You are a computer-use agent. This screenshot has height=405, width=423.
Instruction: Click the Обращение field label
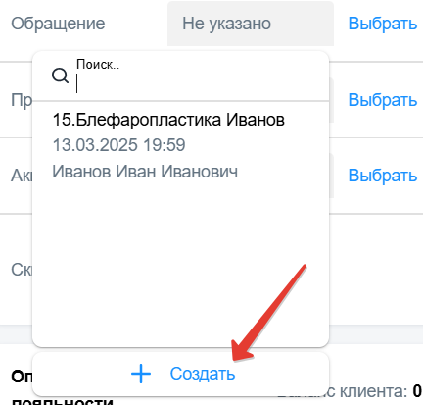click(58, 24)
